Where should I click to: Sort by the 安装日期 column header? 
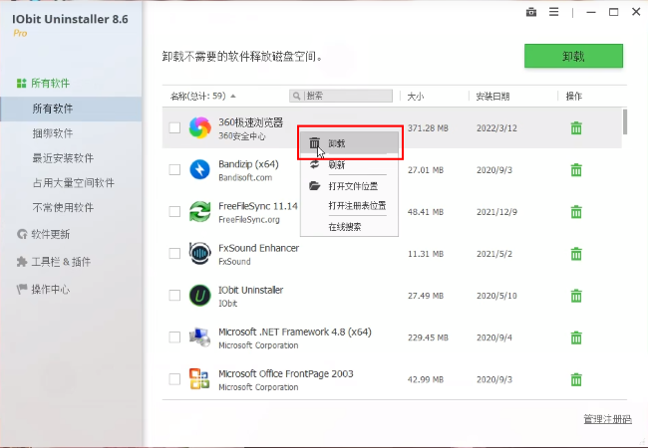click(x=492, y=97)
